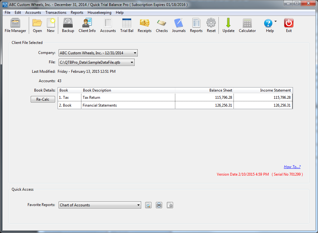Expand the Favorite Reports combo box
Screen dimensions: 318x233
point(100,205)
